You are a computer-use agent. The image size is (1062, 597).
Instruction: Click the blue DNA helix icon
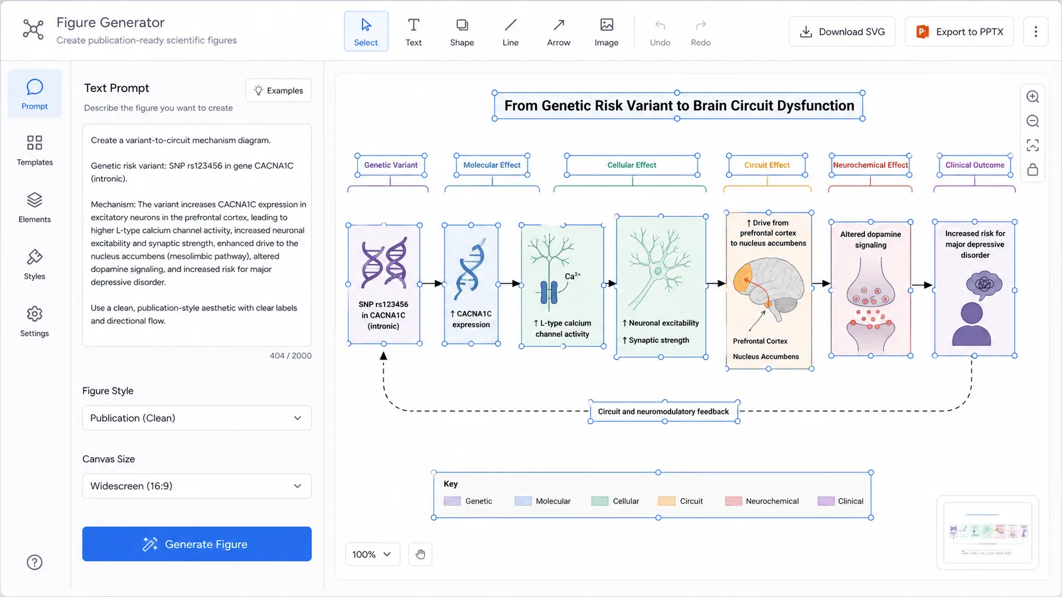coord(470,270)
